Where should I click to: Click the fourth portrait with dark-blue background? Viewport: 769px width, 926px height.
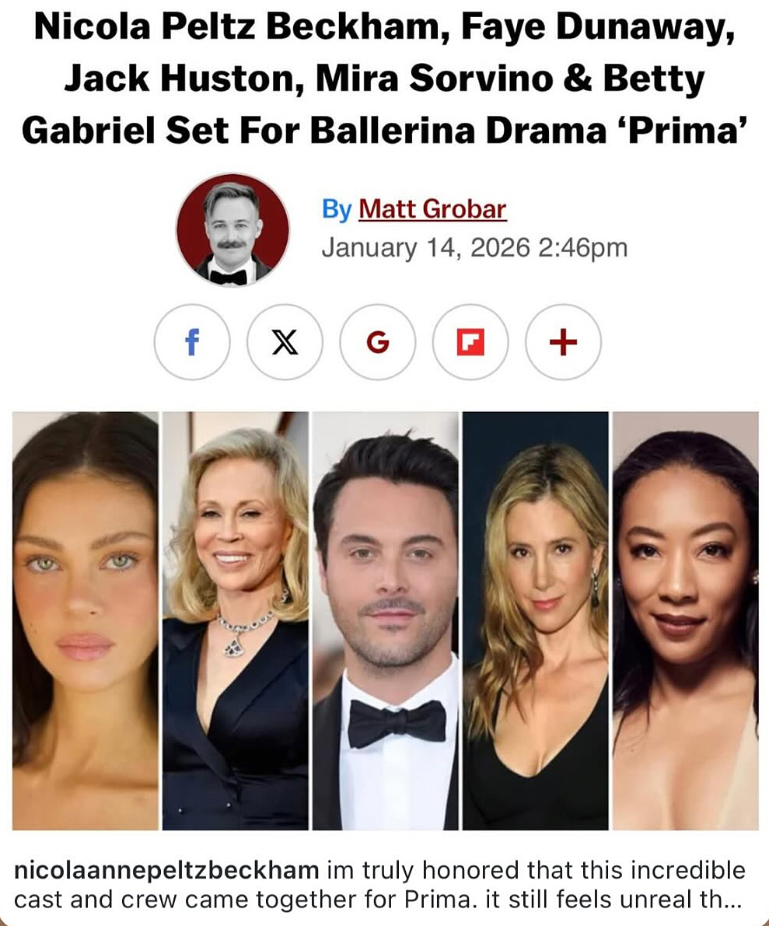coord(535,620)
